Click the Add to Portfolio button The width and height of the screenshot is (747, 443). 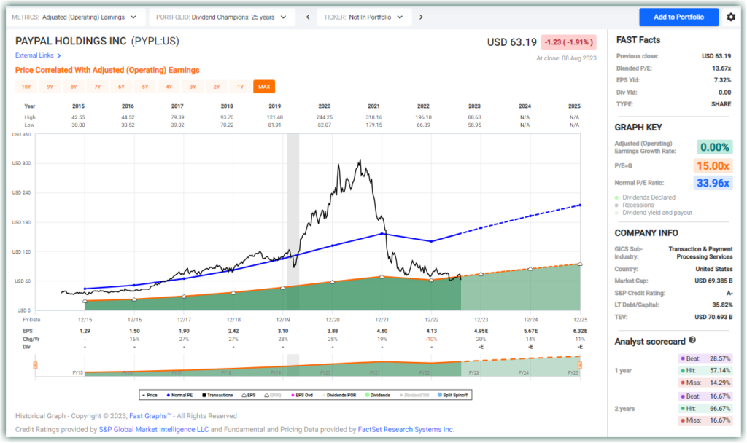click(x=678, y=17)
